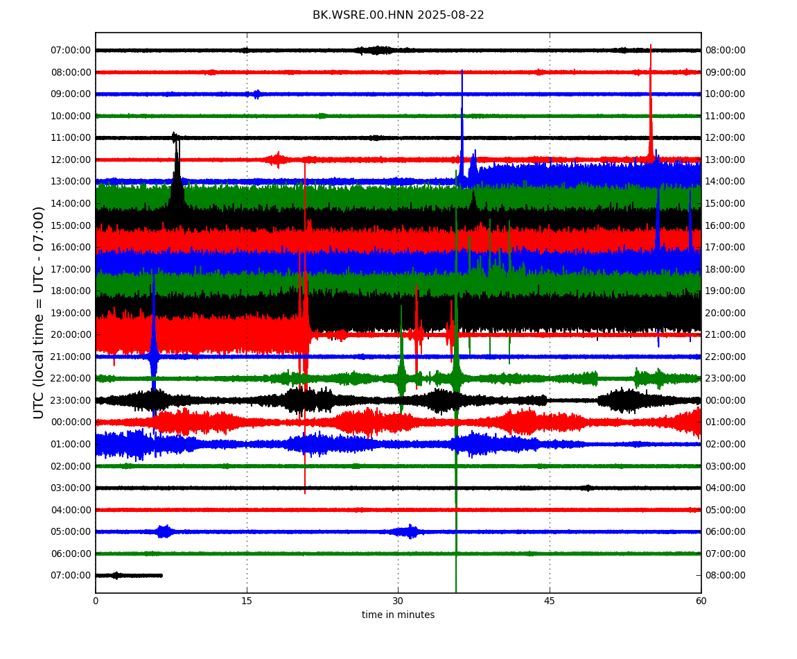The width and height of the screenshot is (797, 659).
Task: Click the 'time in minutes' axis label
Action: pyautogui.click(x=398, y=615)
